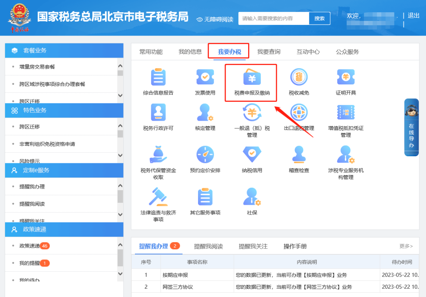Open 增值税抵扣凭证管理 icon

[346, 112]
